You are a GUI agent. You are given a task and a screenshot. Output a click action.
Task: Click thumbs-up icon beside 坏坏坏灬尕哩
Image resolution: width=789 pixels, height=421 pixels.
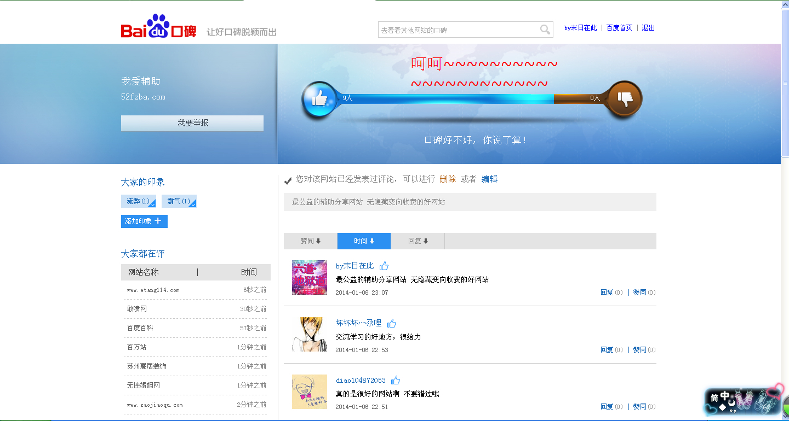[x=392, y=323]
